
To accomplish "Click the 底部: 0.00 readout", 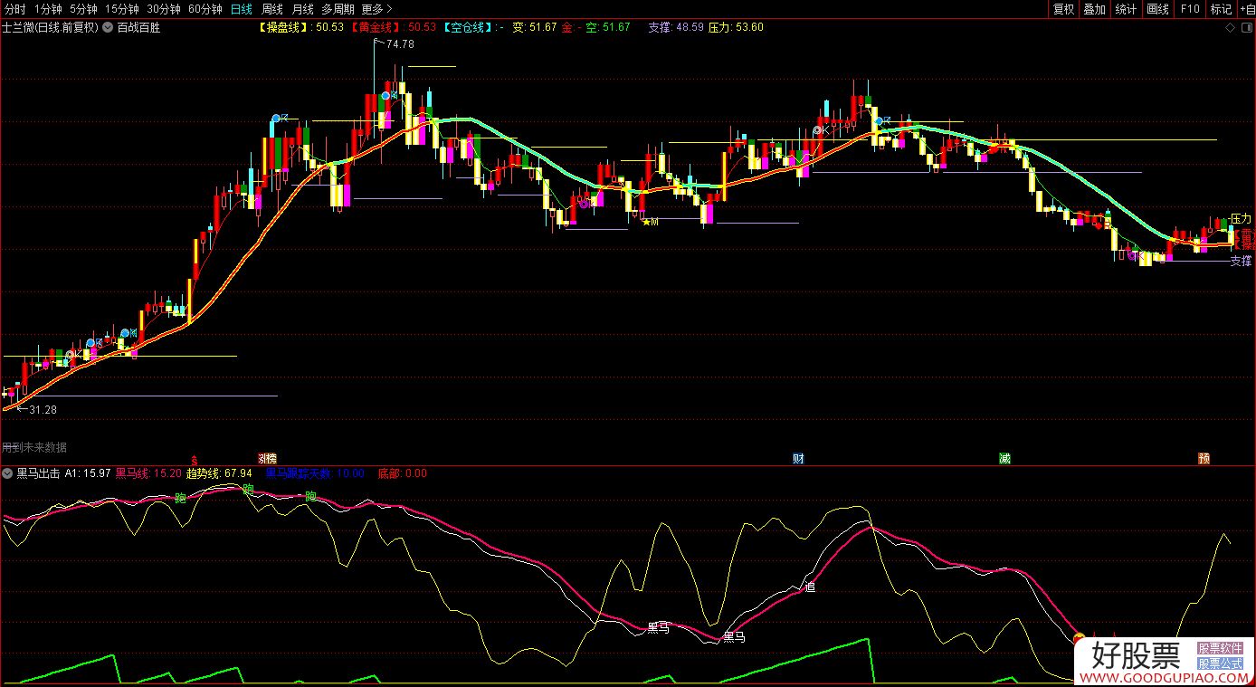I will coord(402,473).
